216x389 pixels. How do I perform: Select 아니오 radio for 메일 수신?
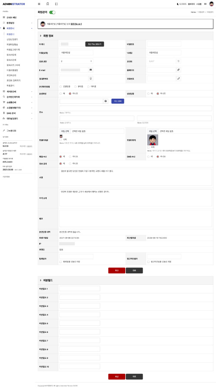point(70,157)
